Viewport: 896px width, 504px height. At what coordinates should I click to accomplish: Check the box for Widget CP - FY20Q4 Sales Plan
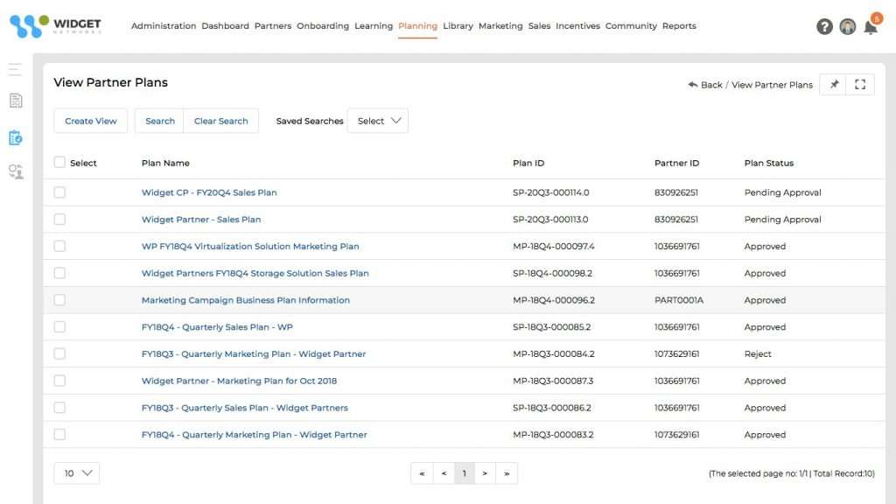click(59, 192)
